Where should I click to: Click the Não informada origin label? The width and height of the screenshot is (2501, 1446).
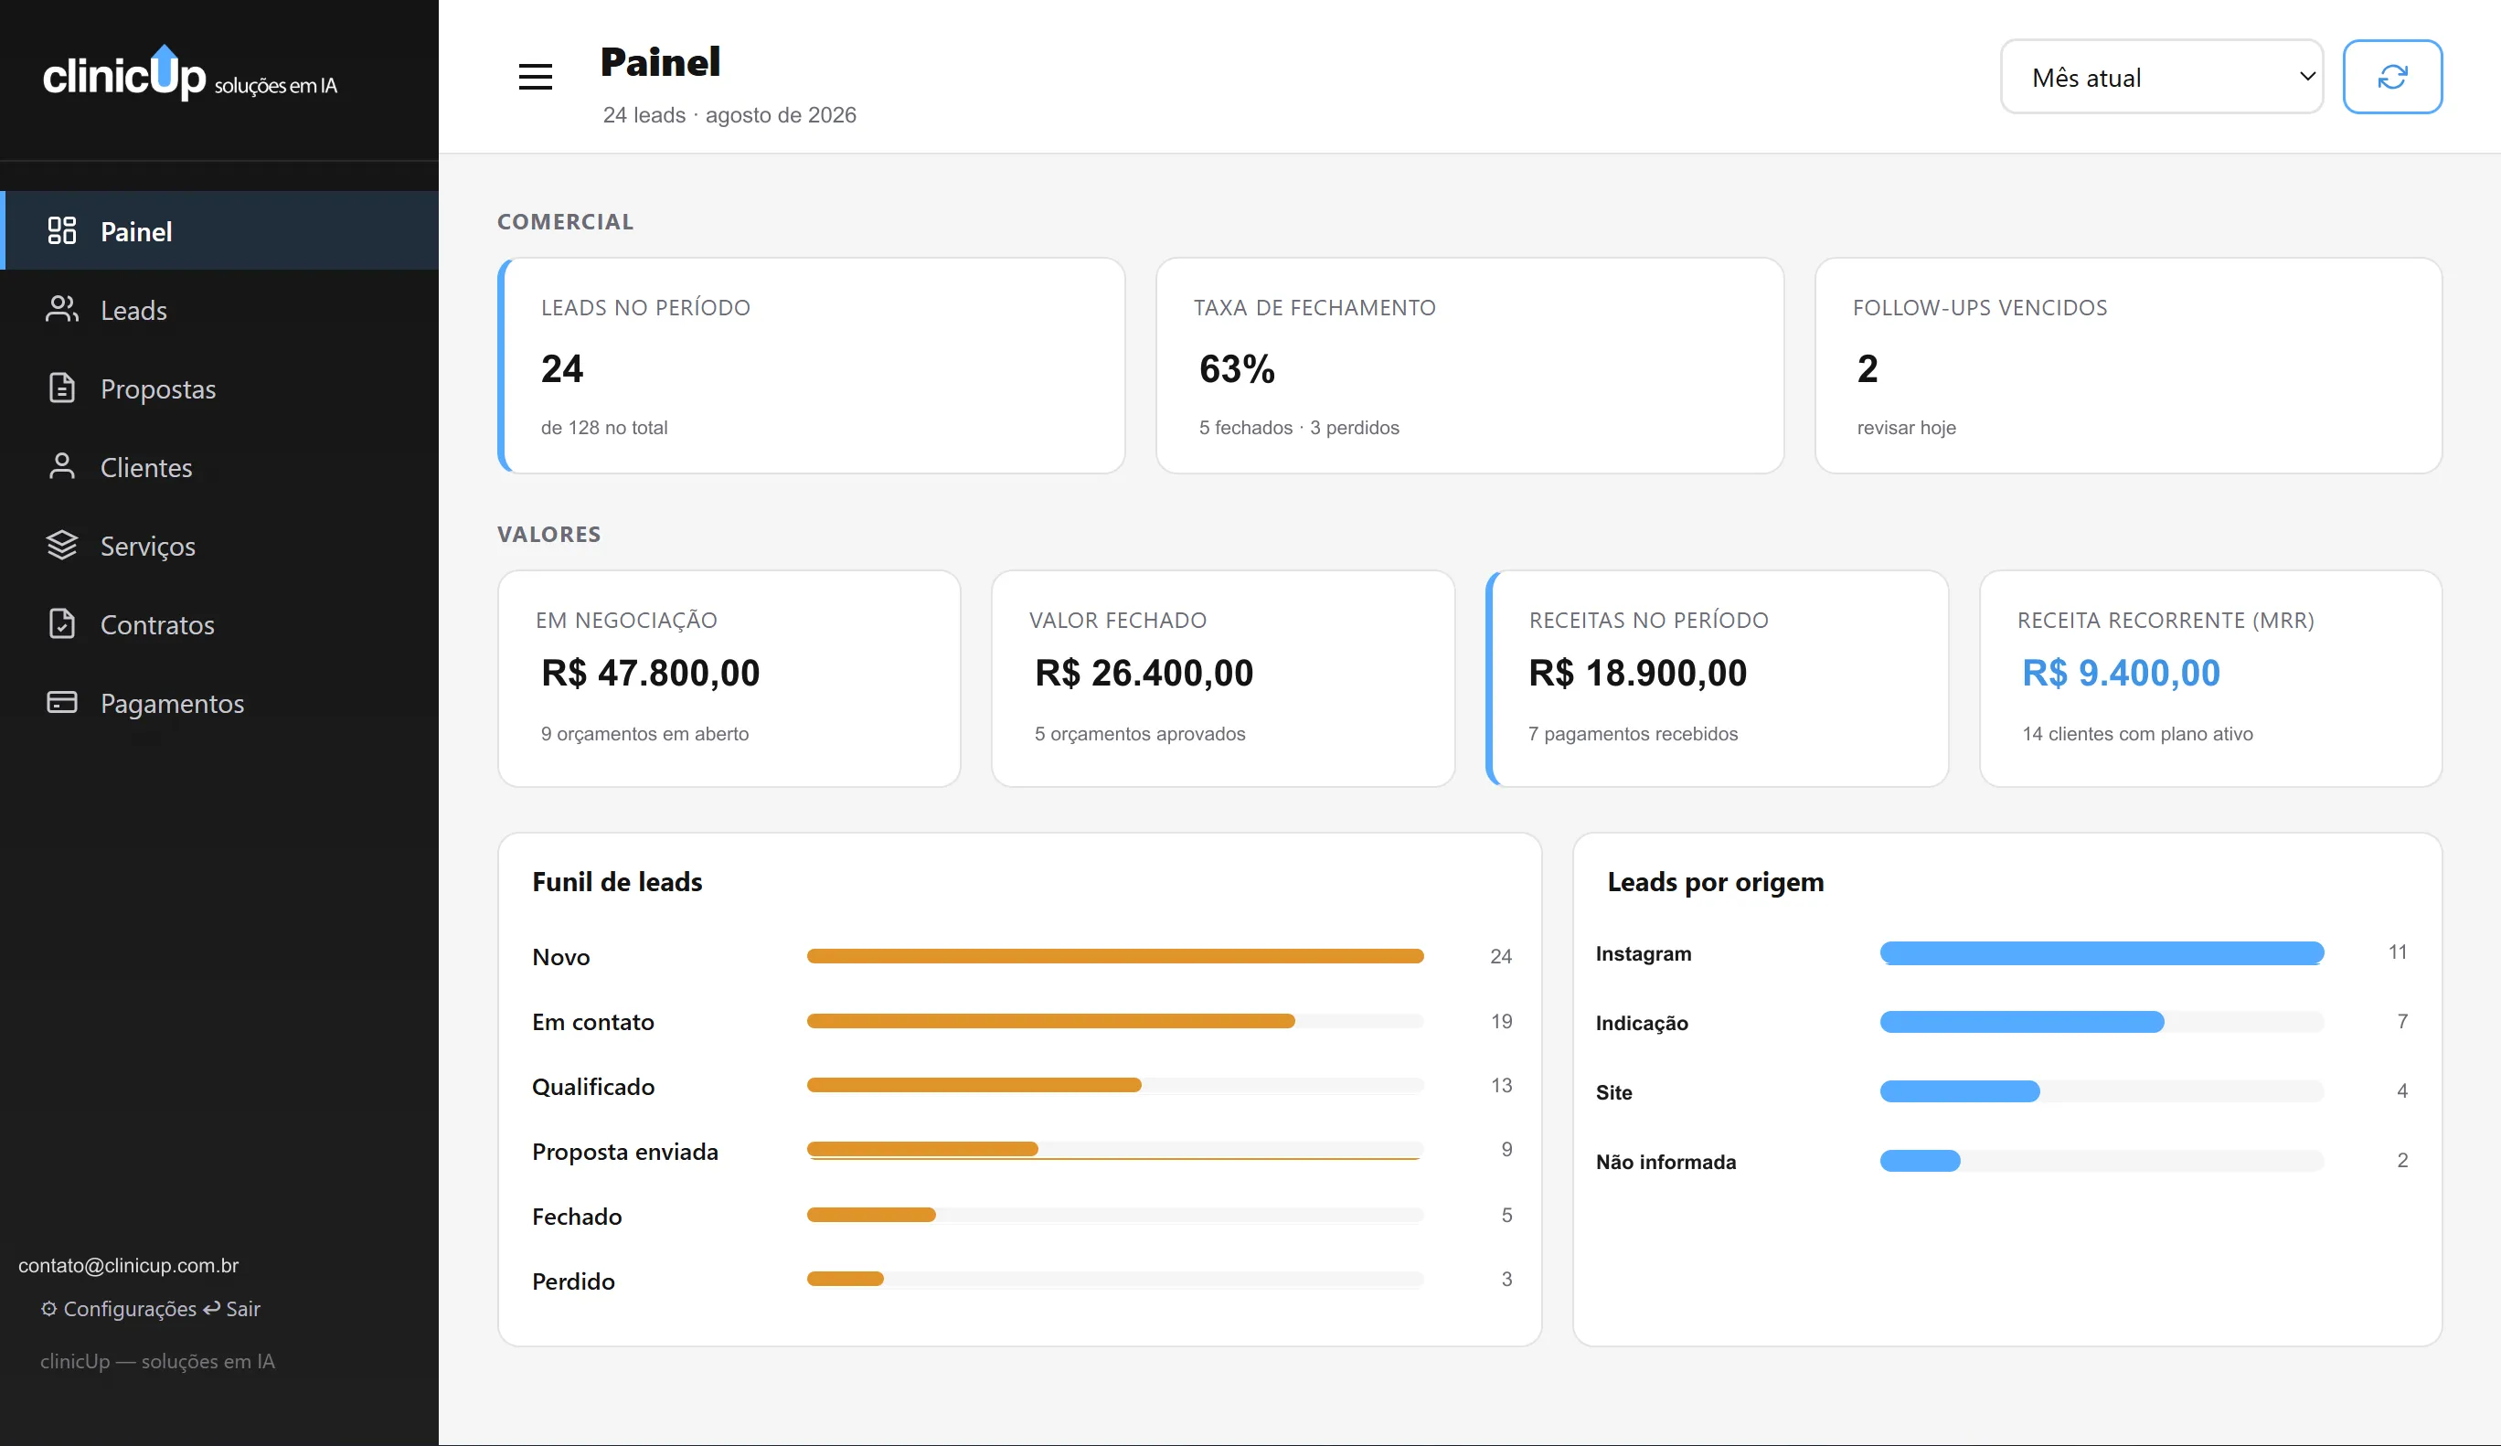click(x=1666, y=1161)
